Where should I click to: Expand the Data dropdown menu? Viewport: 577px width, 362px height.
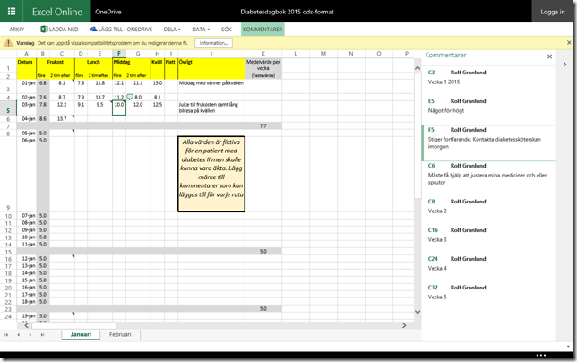coord(202,30)
